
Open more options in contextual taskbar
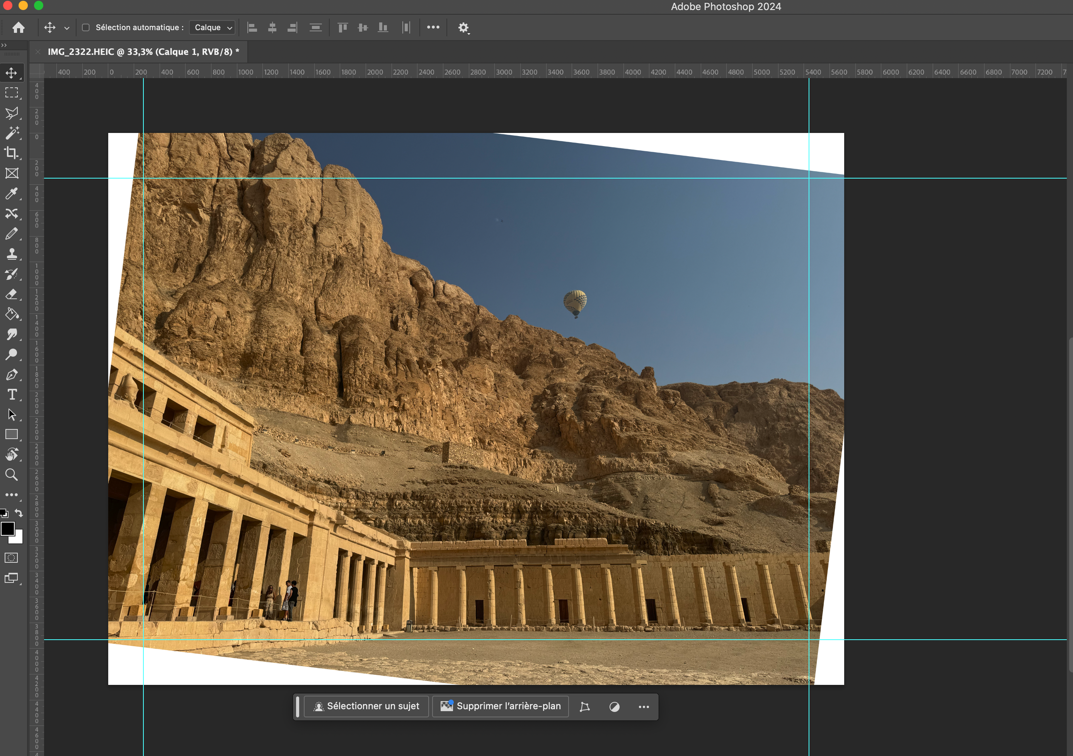(644, 707)
